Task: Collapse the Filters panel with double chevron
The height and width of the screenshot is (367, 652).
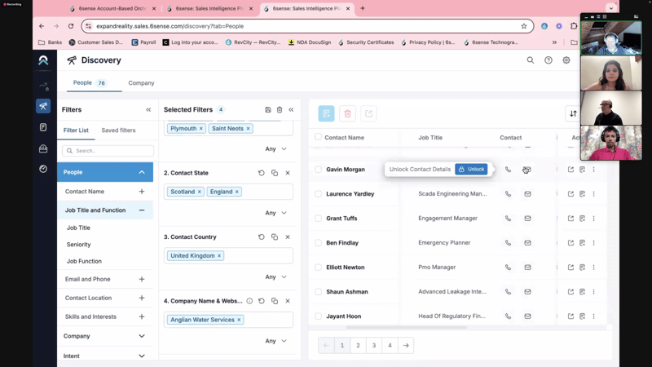Action: (148, 110)
